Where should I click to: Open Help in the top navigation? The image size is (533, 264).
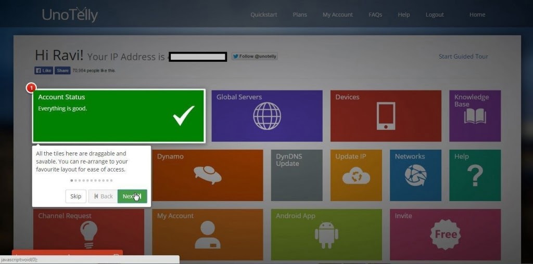(x=404, y=15)
